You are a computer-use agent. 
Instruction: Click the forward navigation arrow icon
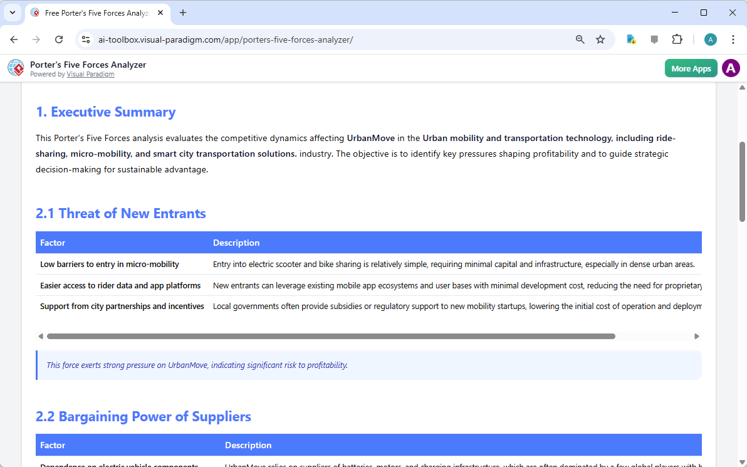tap(36, 39)
